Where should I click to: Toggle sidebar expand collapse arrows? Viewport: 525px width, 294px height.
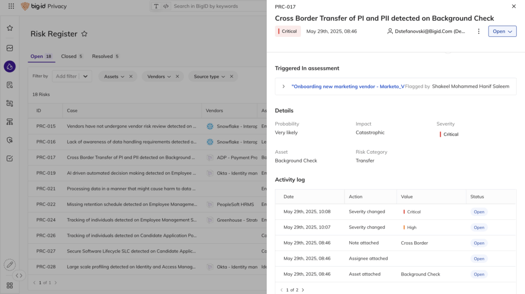pyautogui.click(x=19, y=276)
